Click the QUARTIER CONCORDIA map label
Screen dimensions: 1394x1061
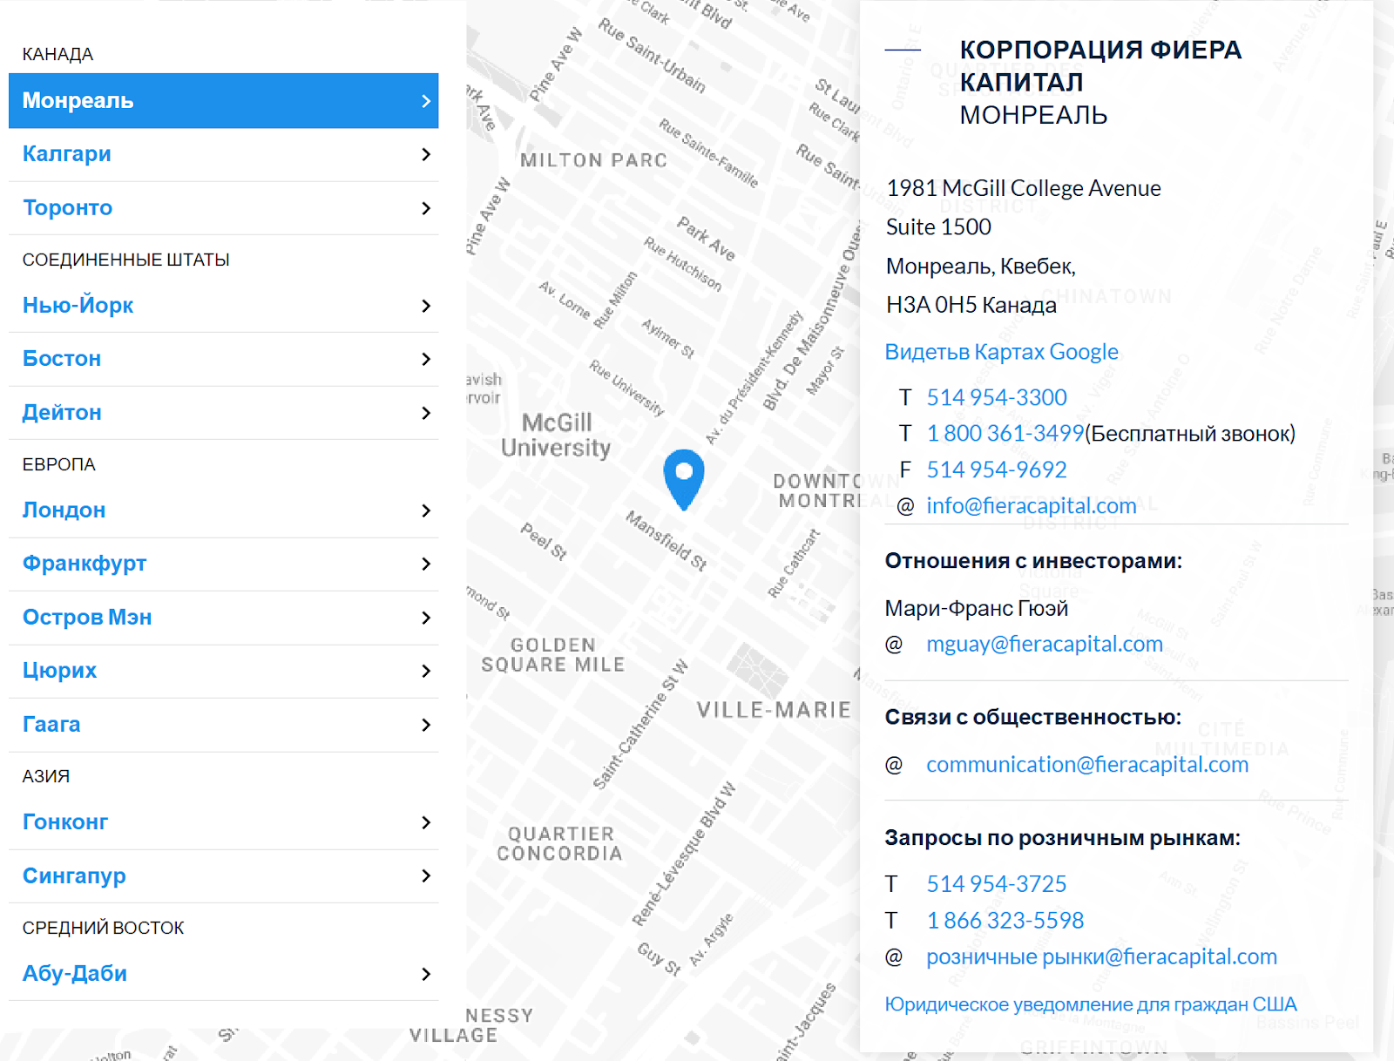click(x=560, y=844)
